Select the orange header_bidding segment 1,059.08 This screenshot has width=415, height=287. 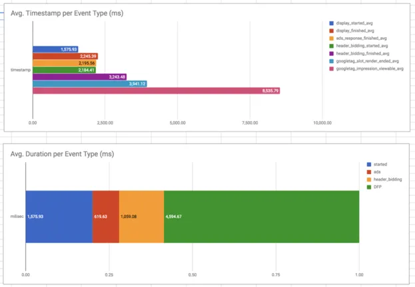pos(141,216)
